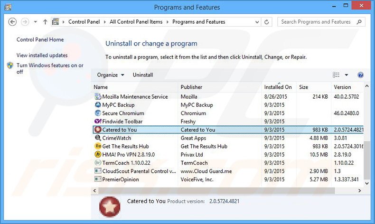Open the help question mark icon
The image size is (375, 224).
360,75
